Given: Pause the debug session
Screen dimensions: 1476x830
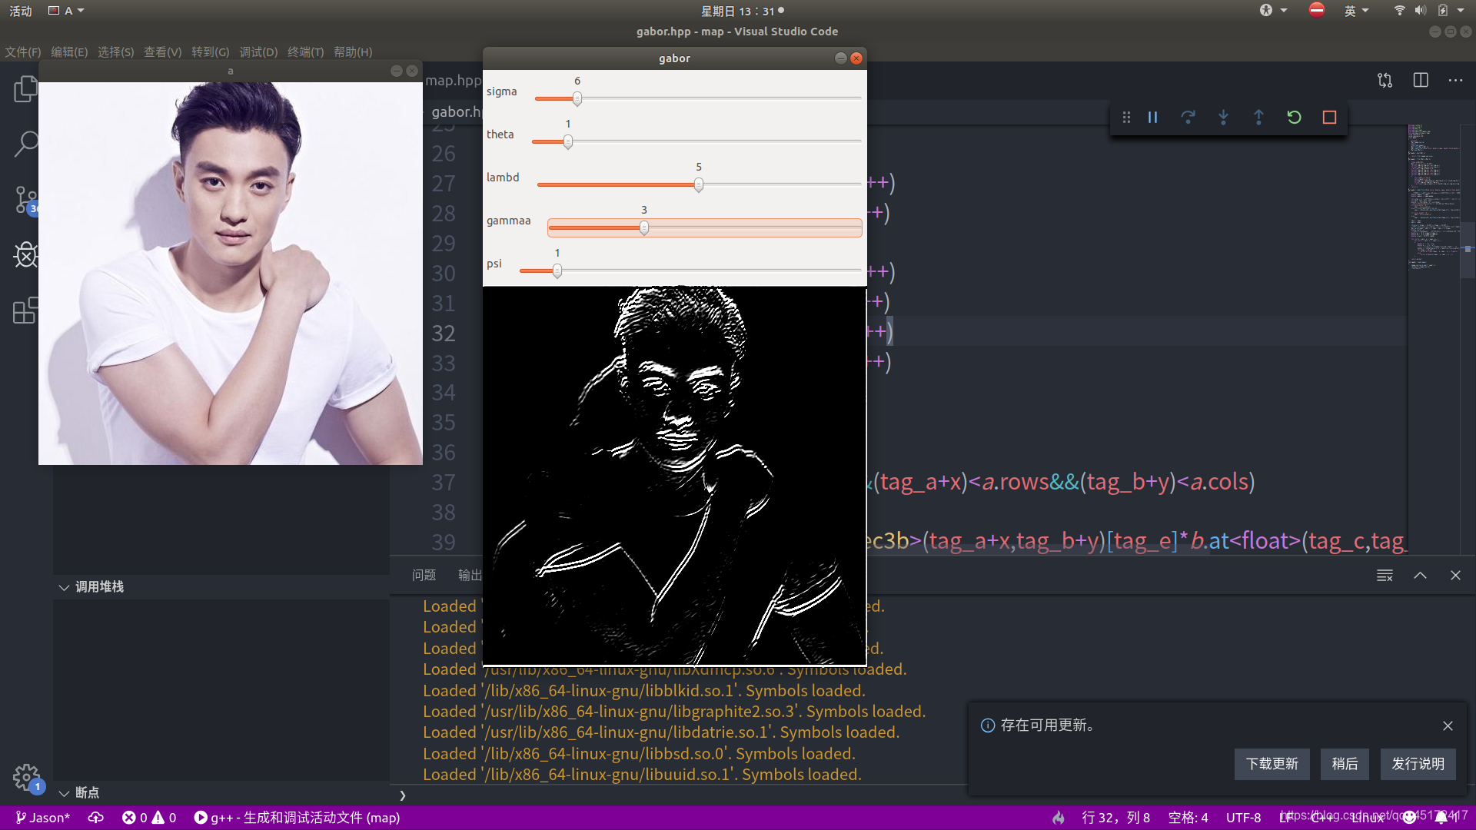Looking at the screenshot, I should (1152, 118).
